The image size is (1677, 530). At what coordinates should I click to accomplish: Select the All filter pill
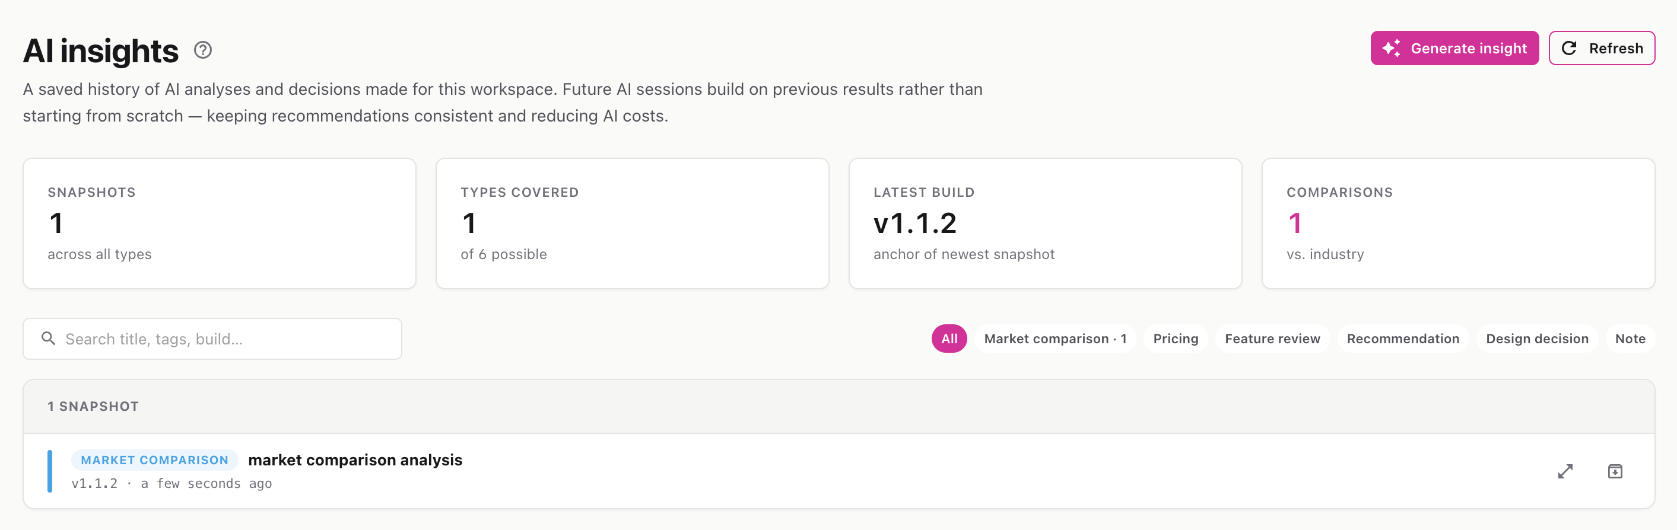coord(949,339)
